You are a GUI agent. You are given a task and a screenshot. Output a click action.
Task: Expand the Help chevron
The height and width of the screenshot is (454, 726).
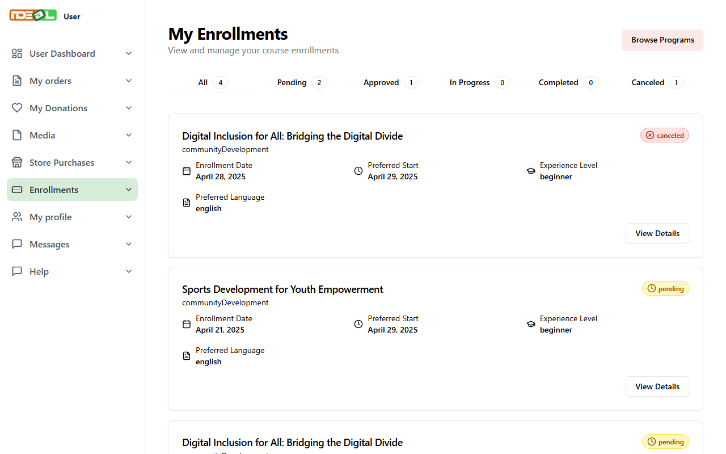(129, 271)
